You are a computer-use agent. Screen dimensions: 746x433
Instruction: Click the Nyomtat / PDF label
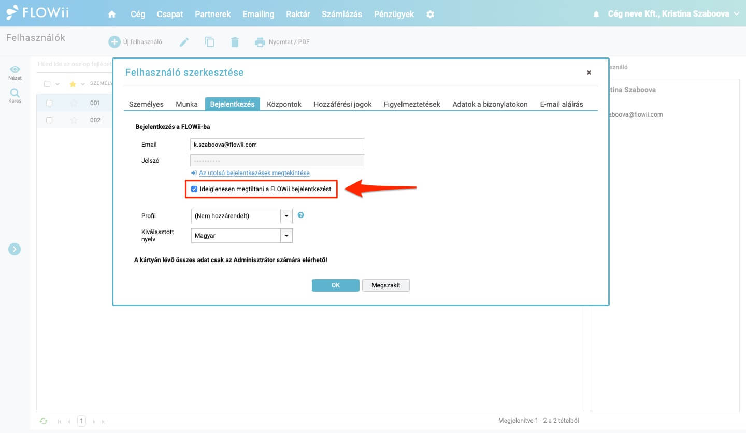(289, 42)
